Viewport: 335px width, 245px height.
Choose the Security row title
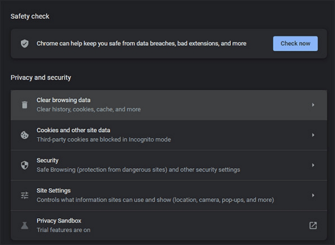click(x=47, y=160)
